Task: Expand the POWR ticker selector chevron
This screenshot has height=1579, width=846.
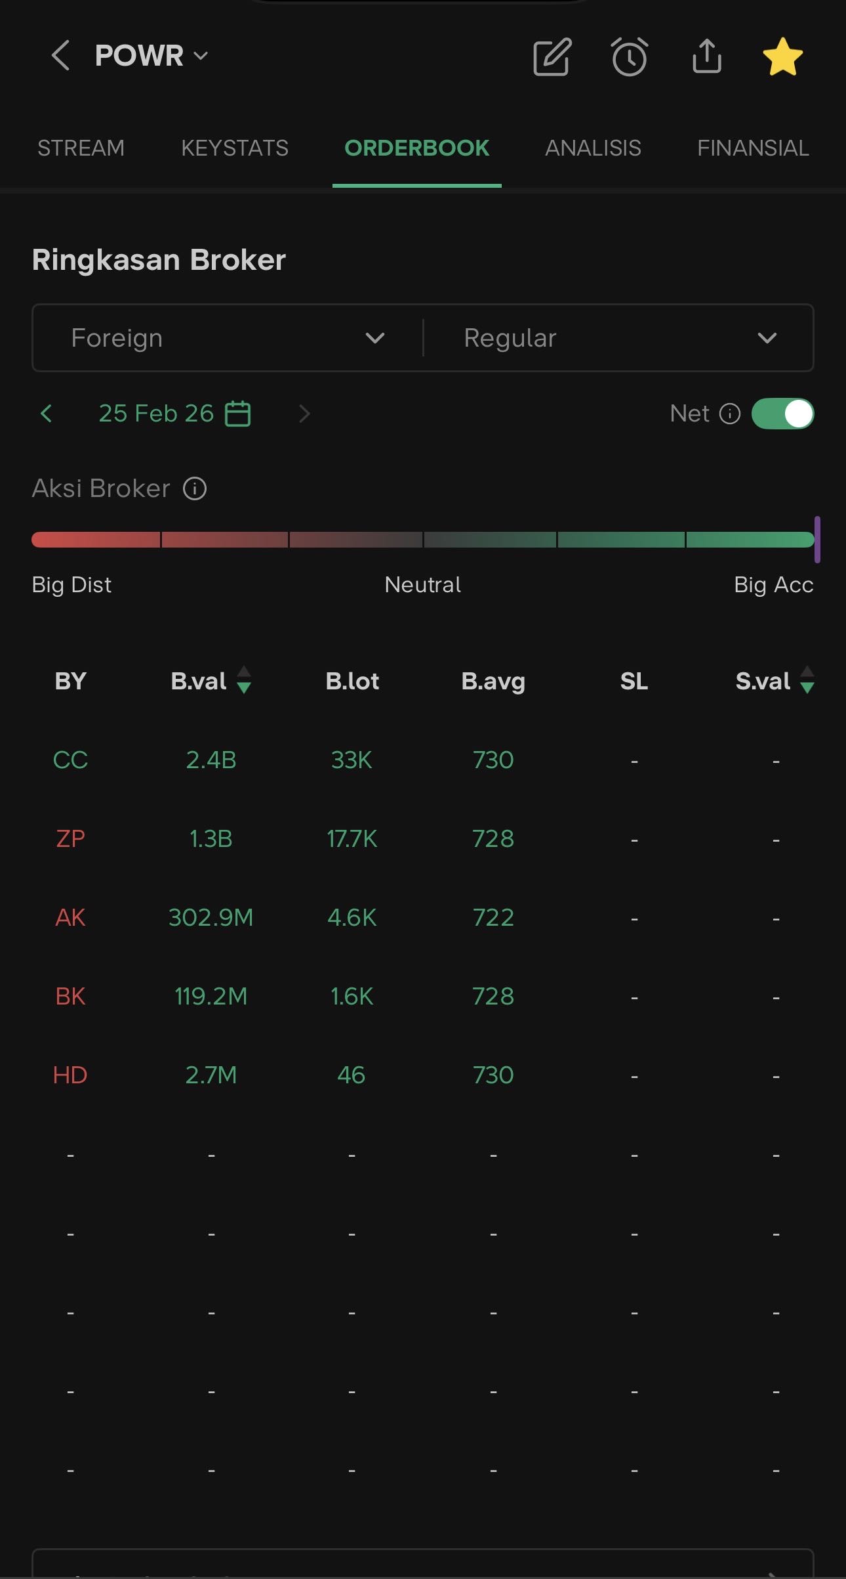Action: [x=201, y=56]
